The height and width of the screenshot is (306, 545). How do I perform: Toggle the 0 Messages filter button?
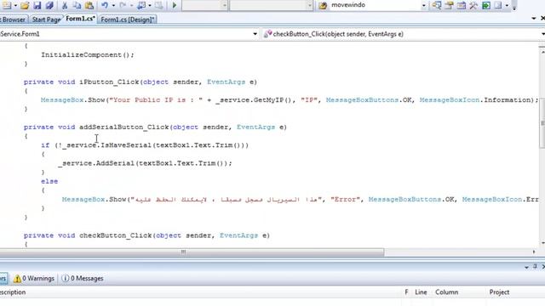[83, 278]
